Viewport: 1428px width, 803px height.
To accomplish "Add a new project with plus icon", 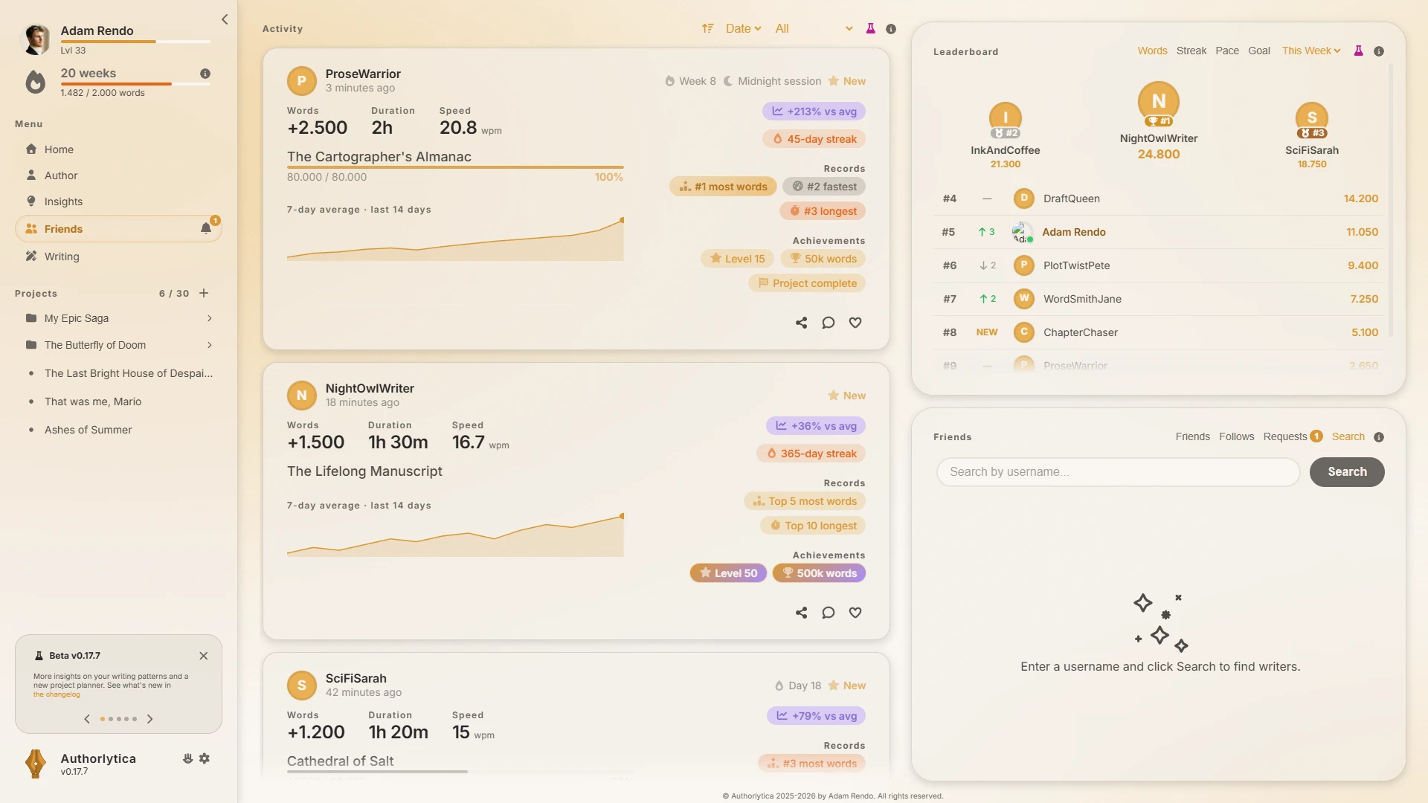I will pos(204,293).
